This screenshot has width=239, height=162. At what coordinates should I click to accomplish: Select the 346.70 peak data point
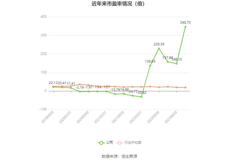(185, 27)
